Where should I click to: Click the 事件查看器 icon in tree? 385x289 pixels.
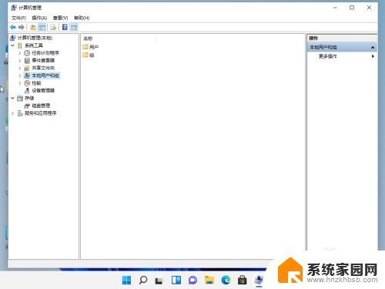pyautogui.click(x=27, y=61)
